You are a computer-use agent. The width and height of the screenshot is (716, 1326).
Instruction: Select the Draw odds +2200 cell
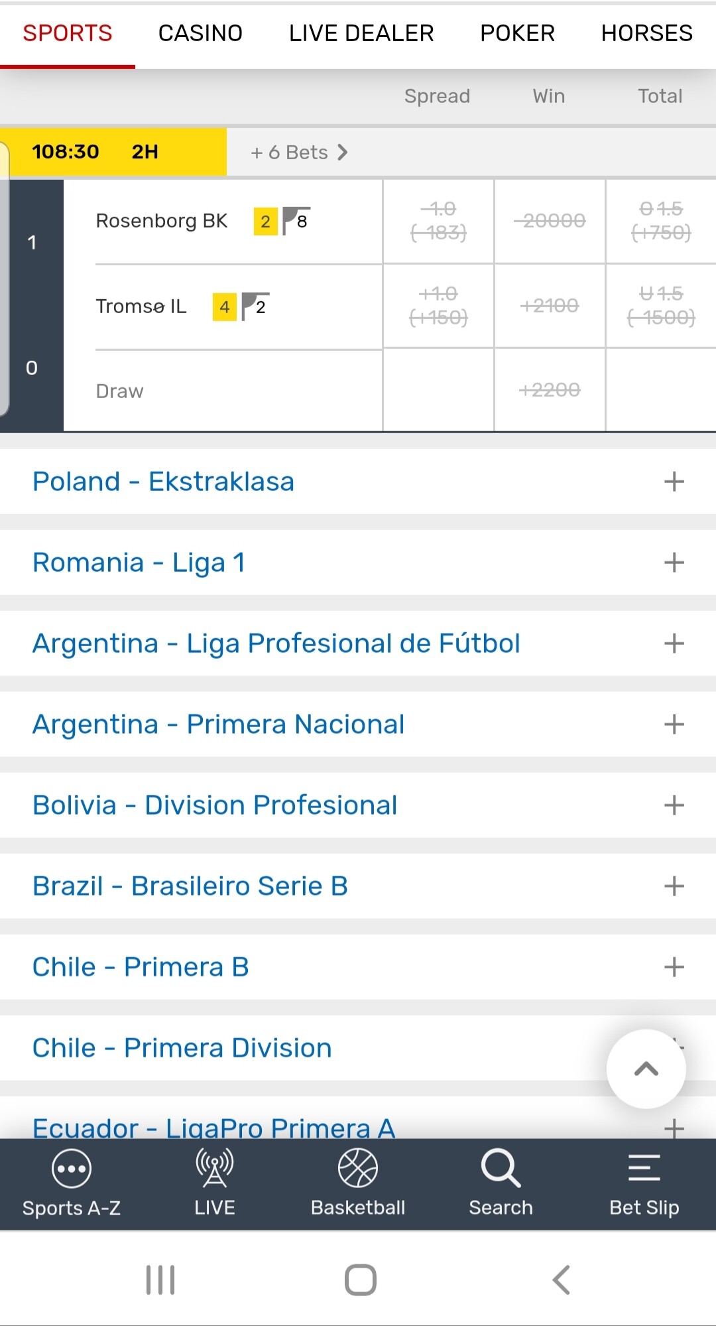550,390
